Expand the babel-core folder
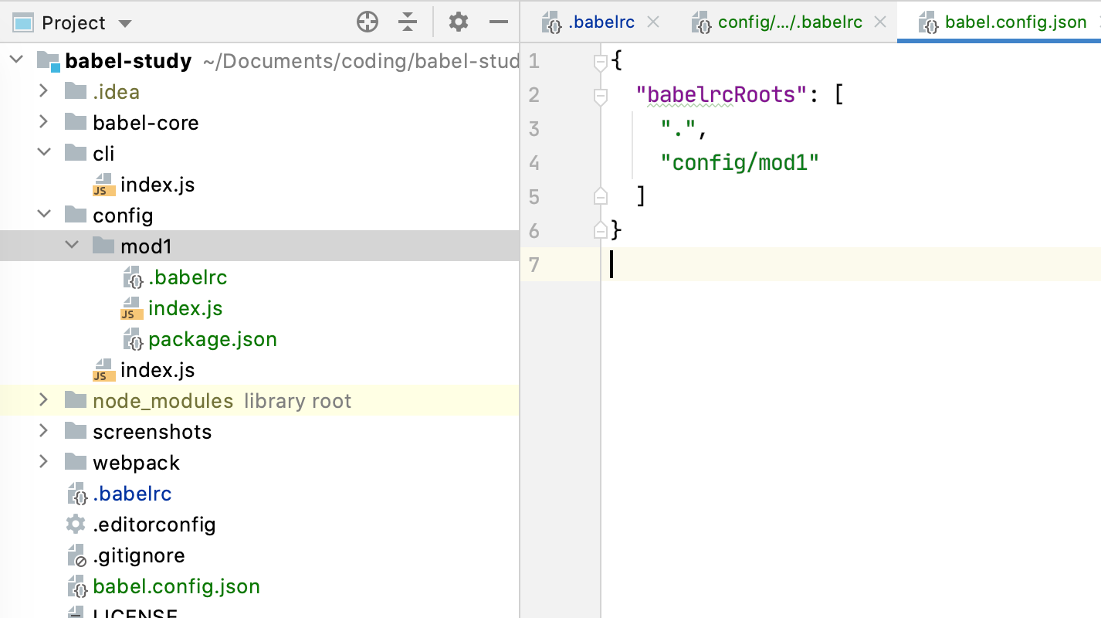 click(x=44, y=123)
